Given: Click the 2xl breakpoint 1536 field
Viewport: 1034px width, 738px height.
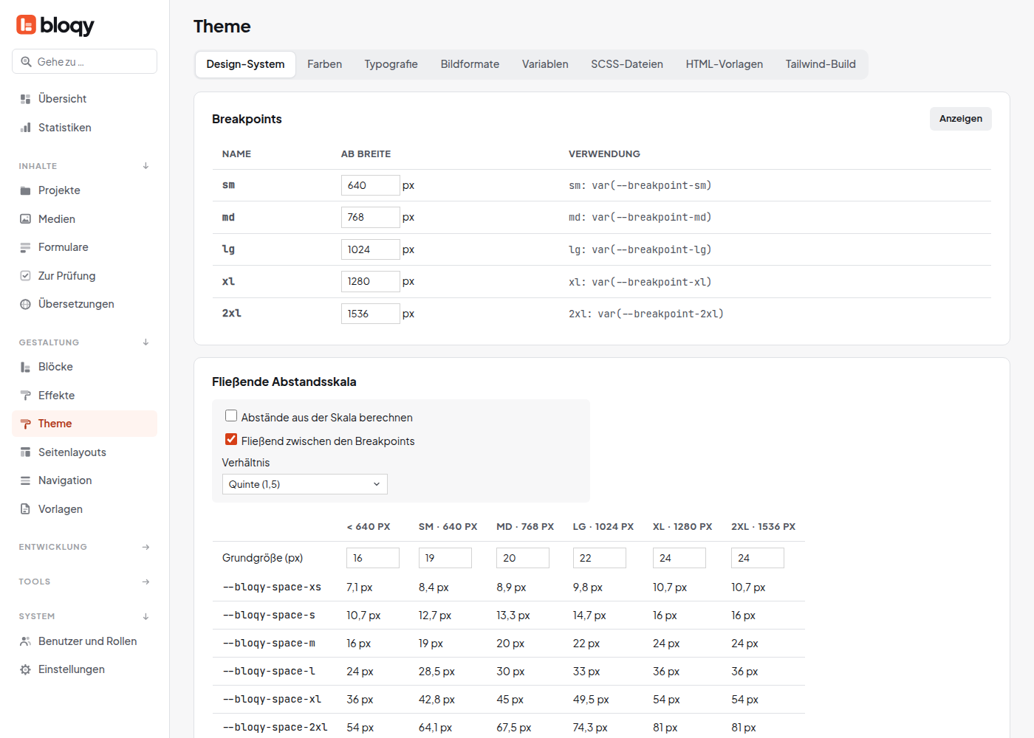Looking at the screenshot, I should click(371, 314).
